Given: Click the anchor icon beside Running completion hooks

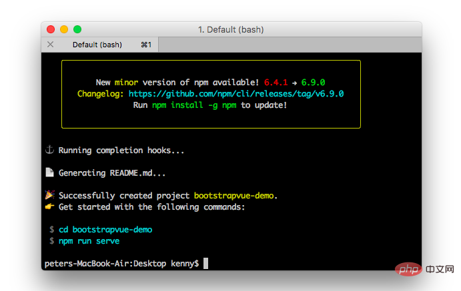Looking at the screenshot, I should 49,150.
